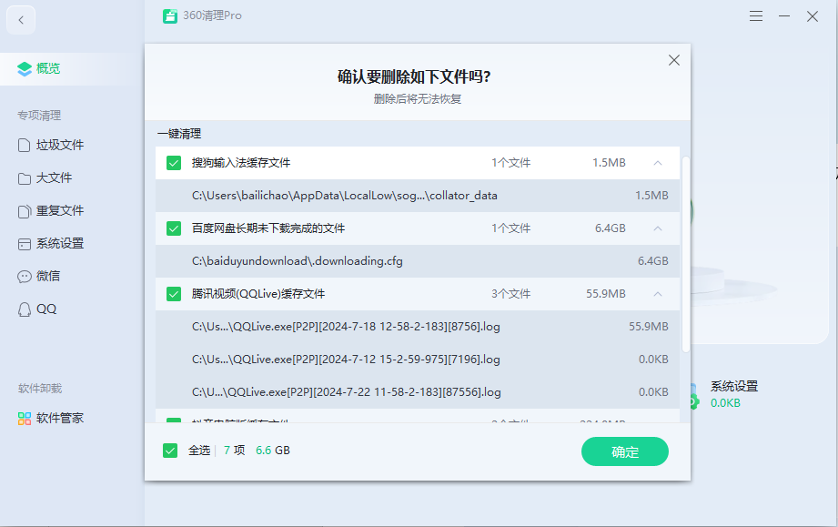Select QQLive log dated 2024-7-18
838x527 pixels.
[418, 327]
